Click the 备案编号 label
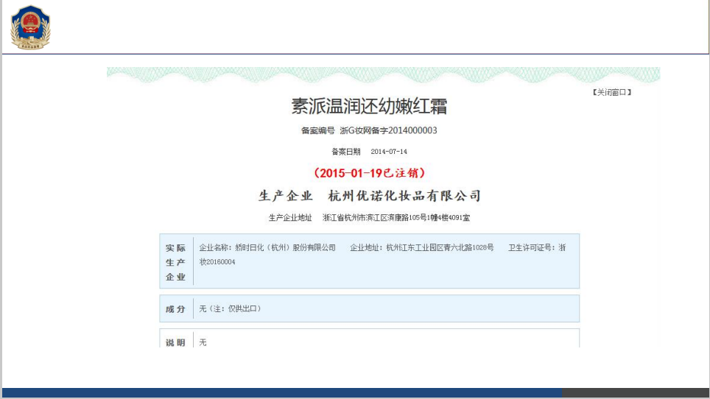 (x=318, y=131)
